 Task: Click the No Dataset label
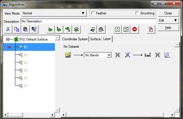pos(71,47)
